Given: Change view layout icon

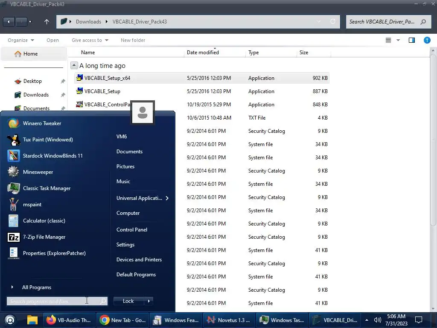Looking at the screenshot, I should (388, 40).
